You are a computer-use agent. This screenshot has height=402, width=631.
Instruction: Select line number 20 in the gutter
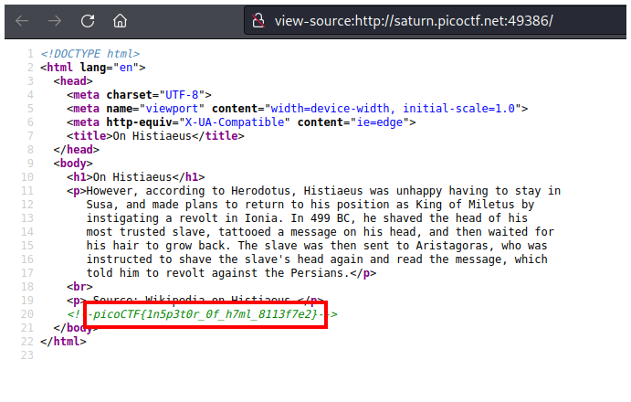coord(27,314)
